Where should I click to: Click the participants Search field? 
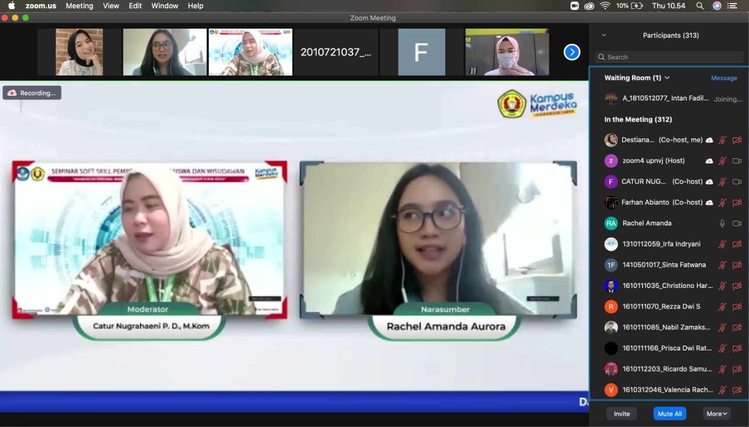coord(669,57)
